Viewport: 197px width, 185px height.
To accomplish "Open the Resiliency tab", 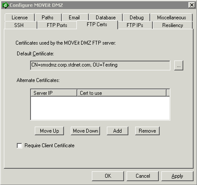I will 173,25.
